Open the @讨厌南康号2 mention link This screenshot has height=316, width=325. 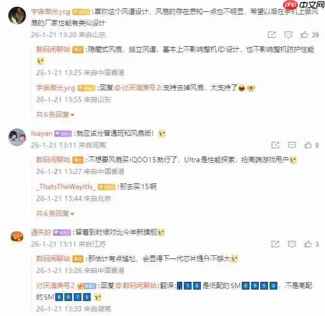pyautogui.click(x=137, y=88)
